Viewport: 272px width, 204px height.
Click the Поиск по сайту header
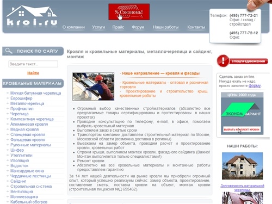tap(33, 51)
